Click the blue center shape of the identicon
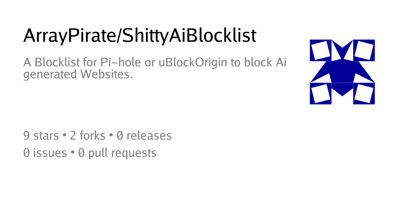 click(342, 72)
